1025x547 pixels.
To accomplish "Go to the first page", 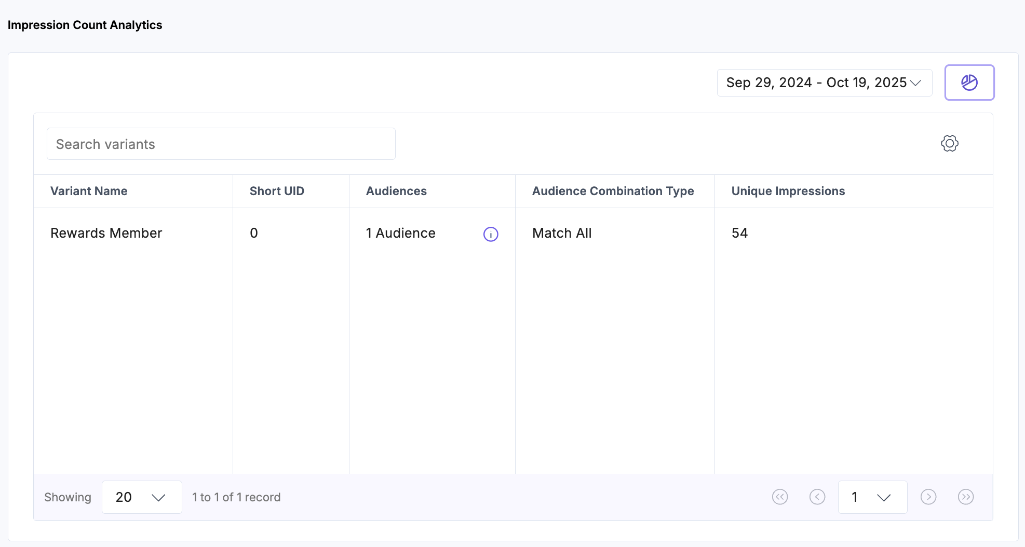I will (x=779, y=497).
